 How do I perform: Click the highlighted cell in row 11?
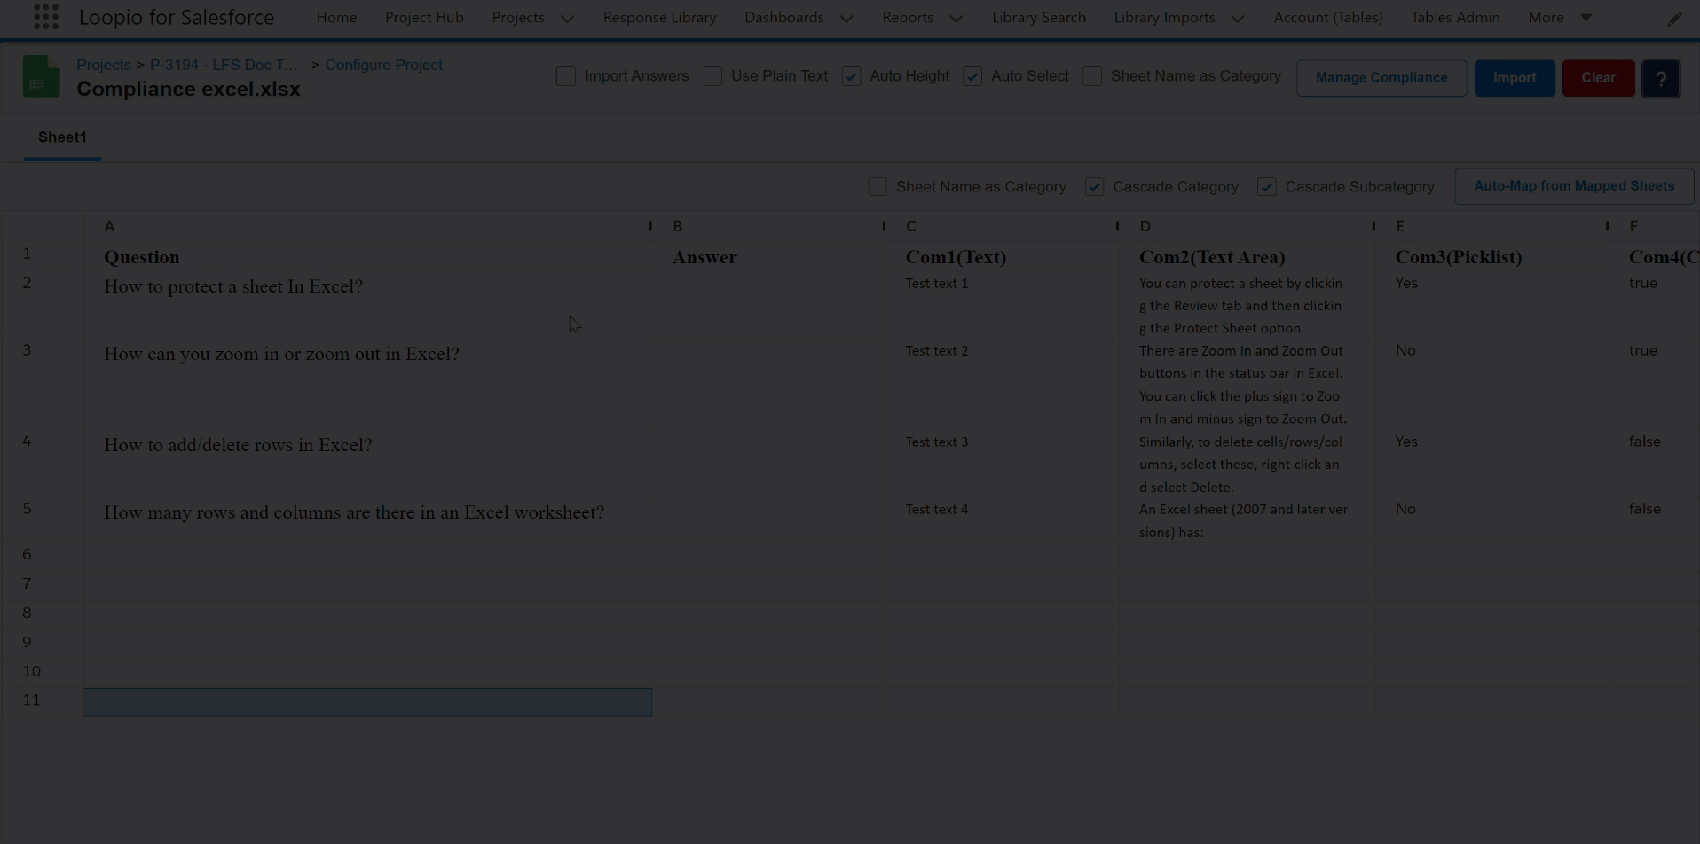pyautogui.click(x=368, y=702)
